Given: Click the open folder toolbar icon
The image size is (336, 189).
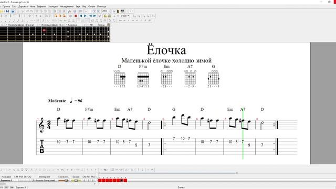Looking at the screenshot, I should pyautogui.click(x=2, y=11).
